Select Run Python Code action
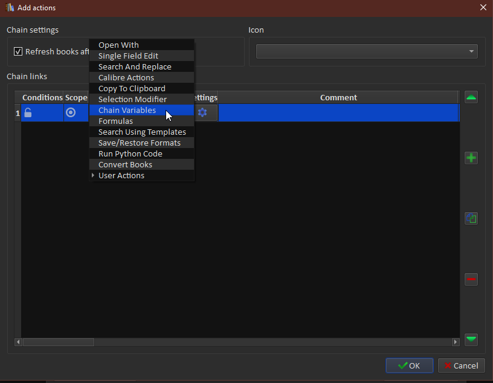 141,154
